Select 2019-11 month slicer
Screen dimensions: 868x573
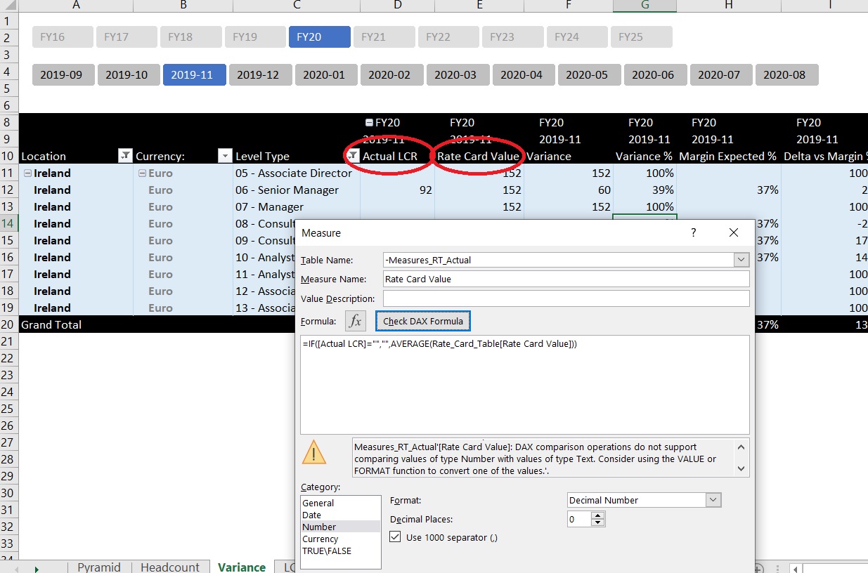pos(194,74)
